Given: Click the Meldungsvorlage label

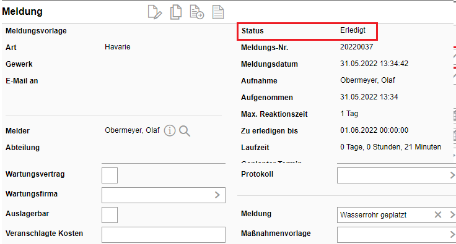Looking at the screenshot, I should point(36,31).
